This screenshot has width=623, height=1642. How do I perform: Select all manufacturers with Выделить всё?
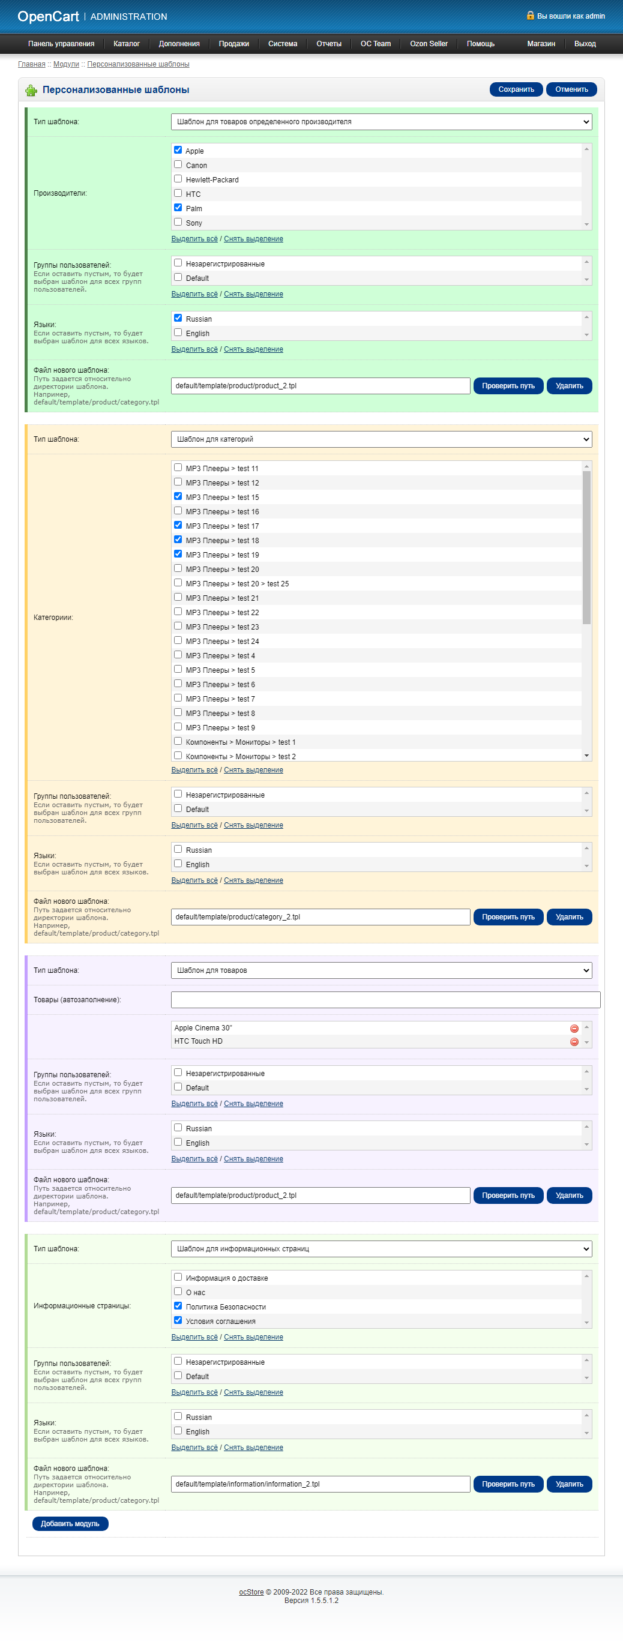tap(194, 239)
